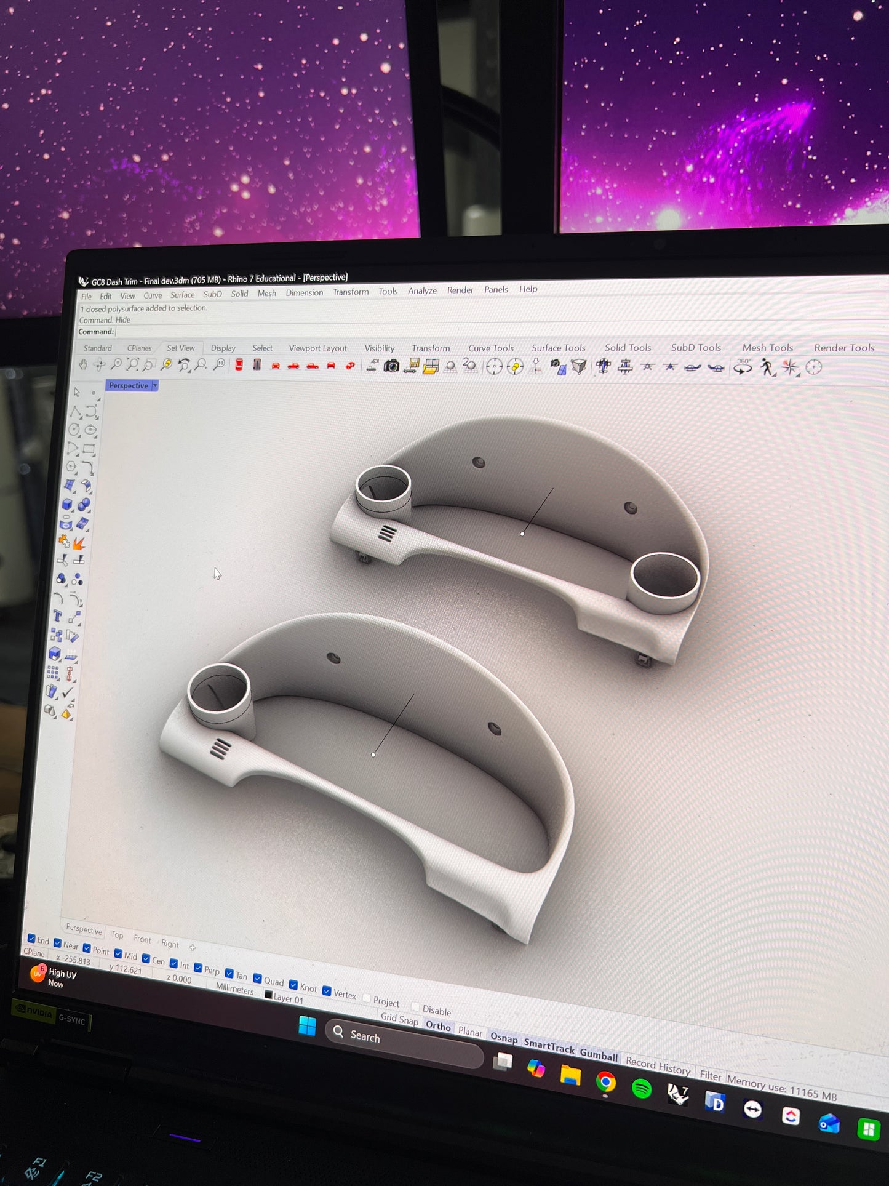Open the Surface menu

pos(182,295)
